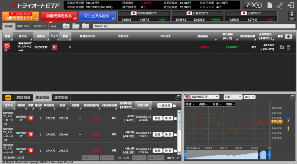
Task: Open the BID price type dropdown
Action: click(249, 97)
